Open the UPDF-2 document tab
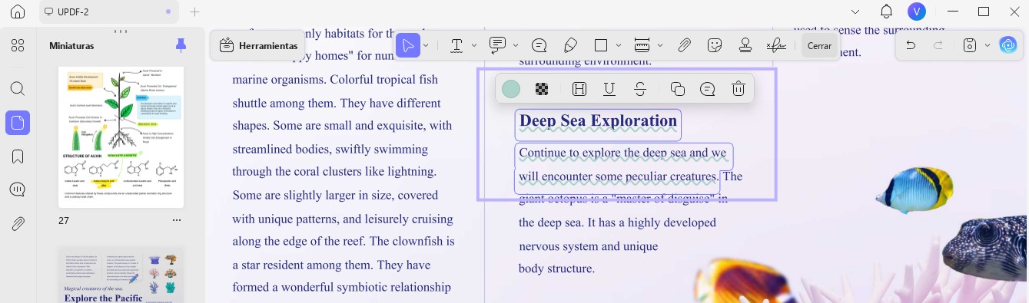Viewport: 1029px width, 303px height. 108,12
